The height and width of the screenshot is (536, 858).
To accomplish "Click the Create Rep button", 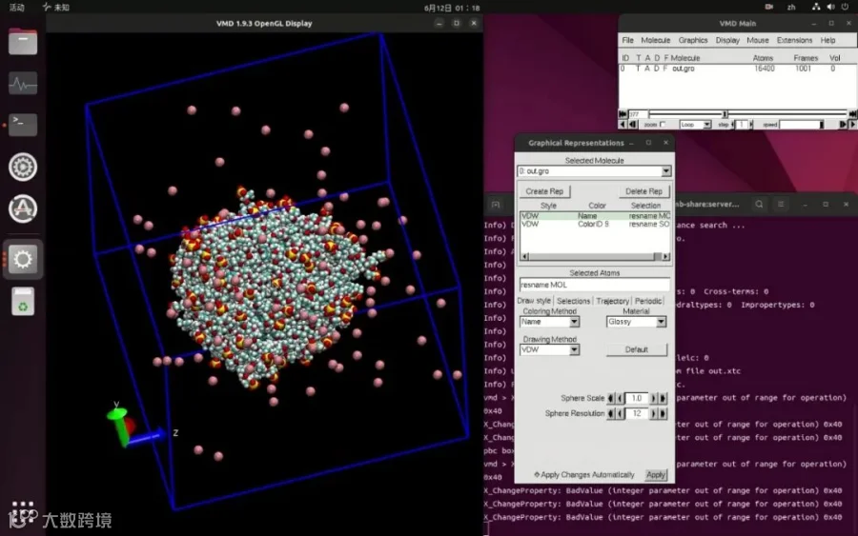I will 544,191.
